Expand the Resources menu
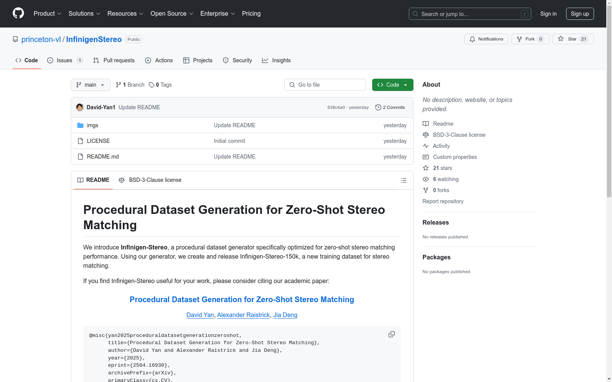612x382 pixels. [x=125, y=14]
